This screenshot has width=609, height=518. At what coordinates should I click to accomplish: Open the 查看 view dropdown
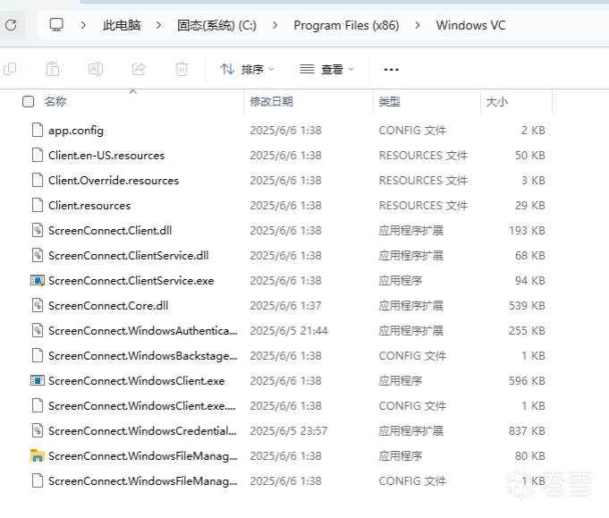[327, 69]
